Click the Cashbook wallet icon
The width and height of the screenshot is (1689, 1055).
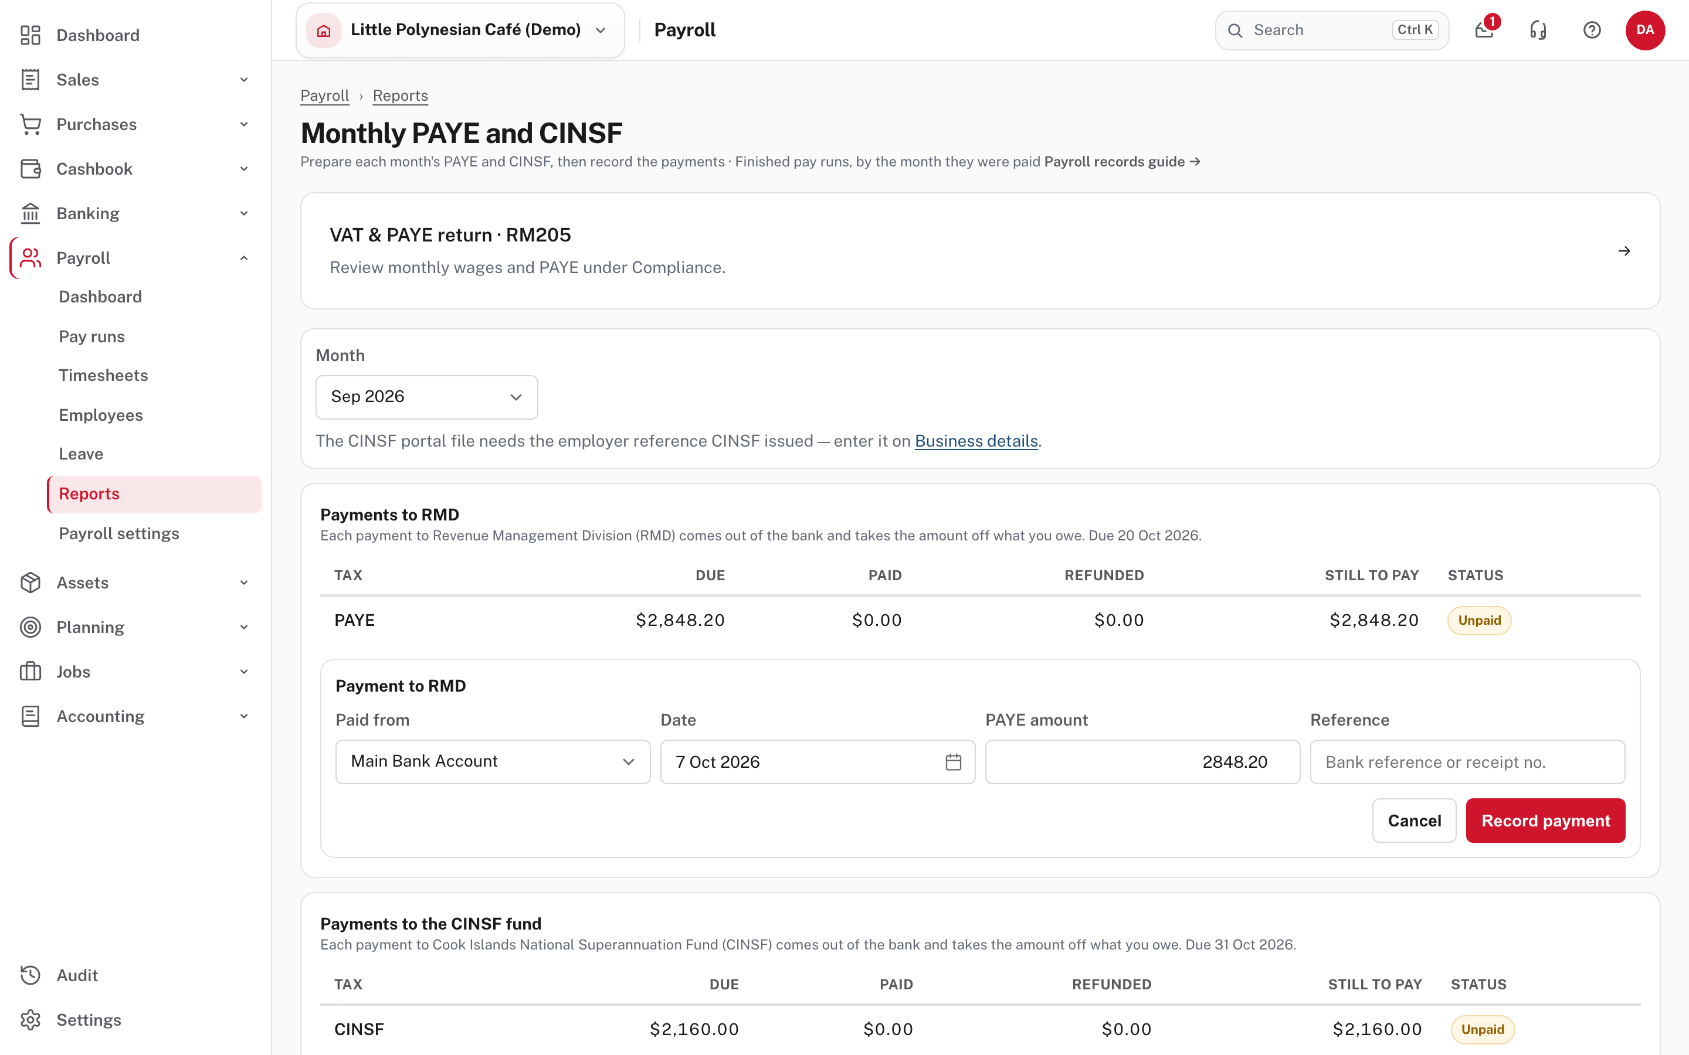pos(30,169)
